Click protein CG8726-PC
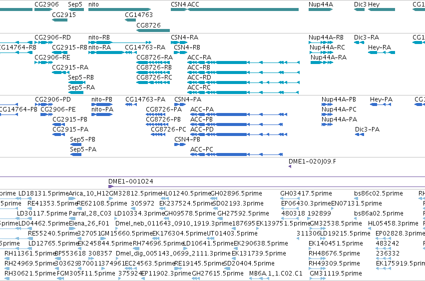This screenshot has height=281, width=425. point(169,129)
